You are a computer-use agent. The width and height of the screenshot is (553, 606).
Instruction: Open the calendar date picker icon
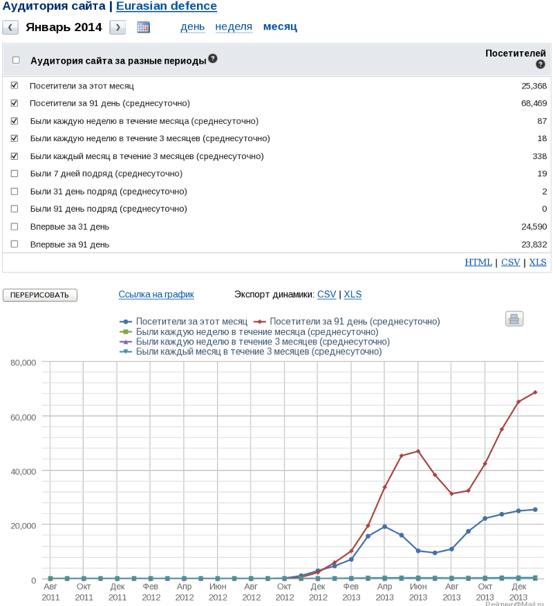143,27
